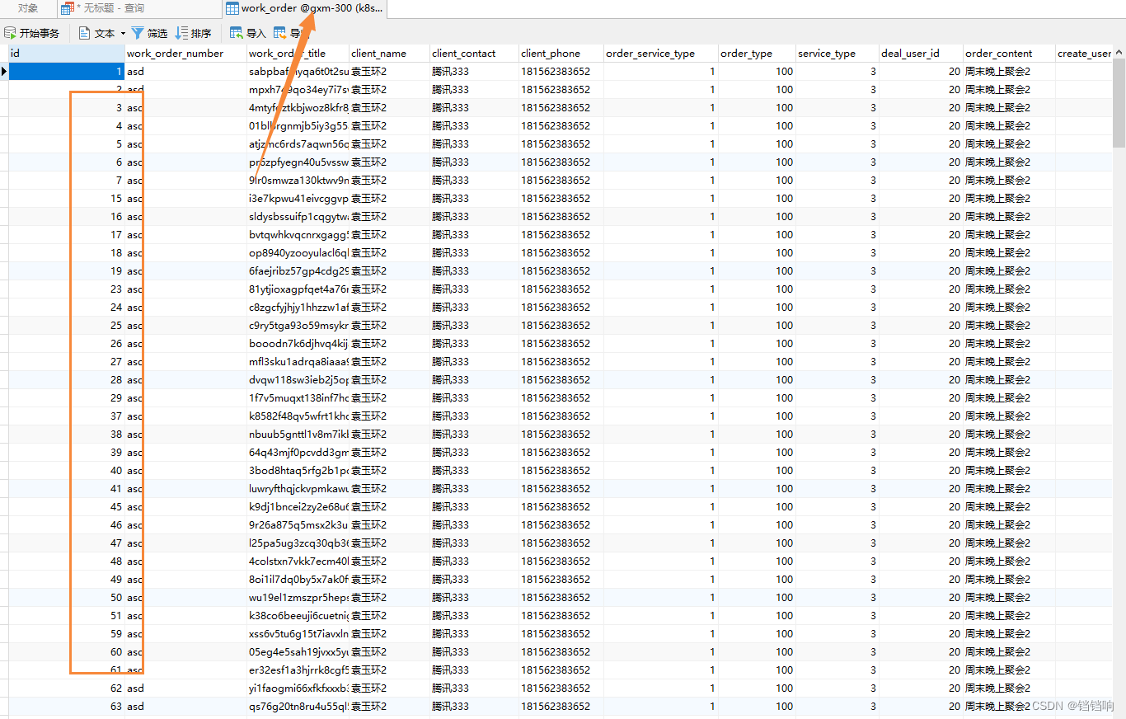
Task: Click the title cell starting with 9r26a875q
Action: 298,524
